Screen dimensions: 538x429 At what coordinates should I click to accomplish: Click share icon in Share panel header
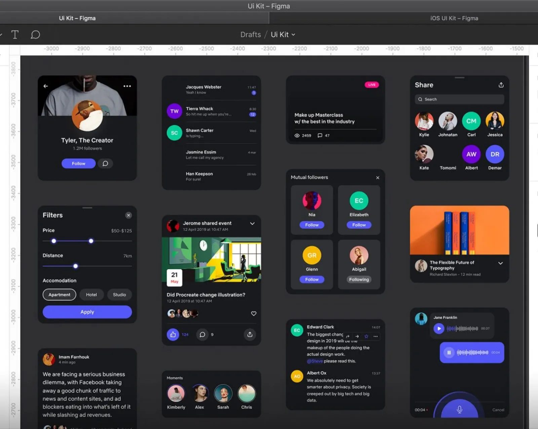coord(501,85)
